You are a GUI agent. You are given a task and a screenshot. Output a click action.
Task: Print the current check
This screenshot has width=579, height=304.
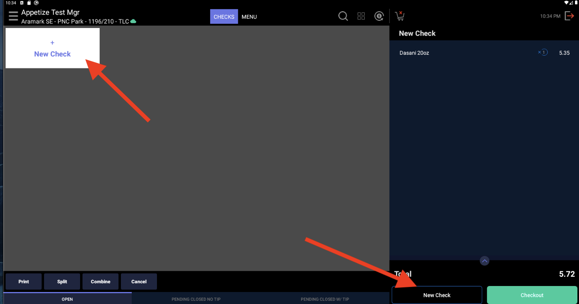pos(23,281)
